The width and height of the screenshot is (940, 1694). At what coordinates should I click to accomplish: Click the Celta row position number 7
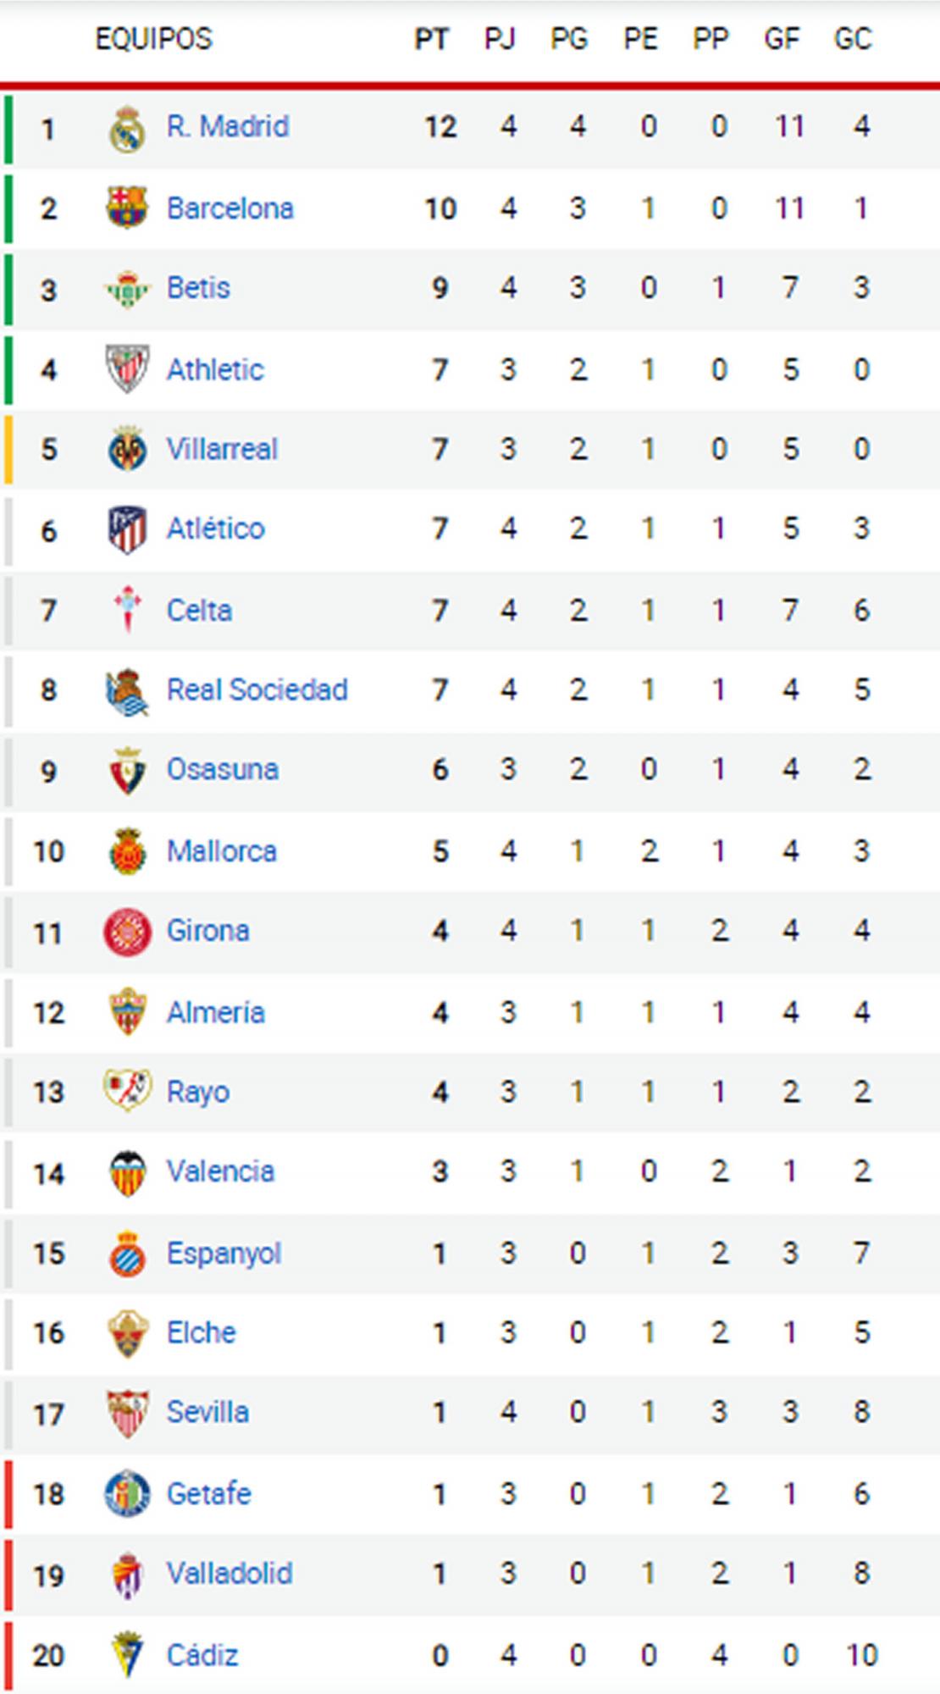point(48,610)
